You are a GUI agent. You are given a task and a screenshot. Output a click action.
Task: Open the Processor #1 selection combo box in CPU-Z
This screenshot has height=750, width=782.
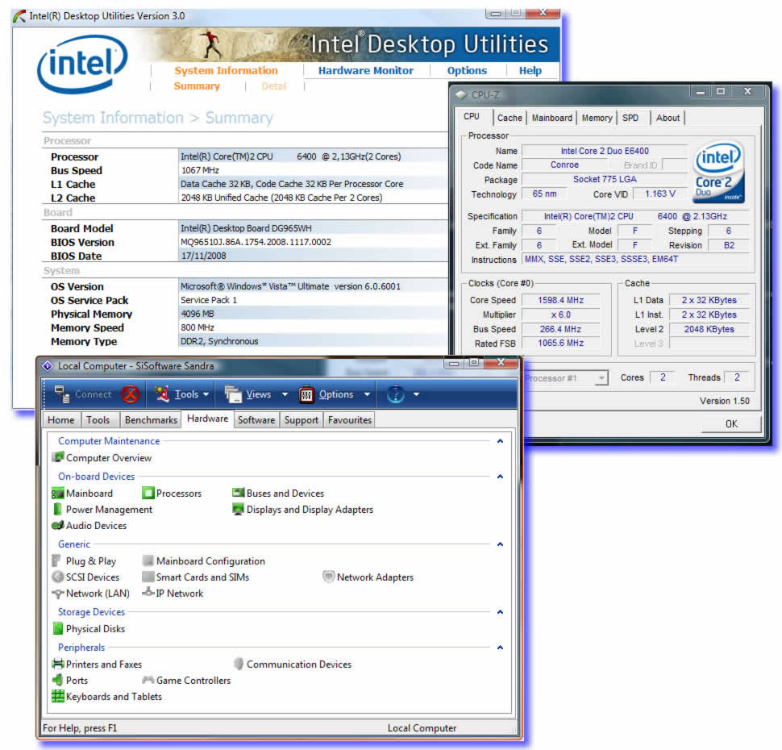[566, 377]
